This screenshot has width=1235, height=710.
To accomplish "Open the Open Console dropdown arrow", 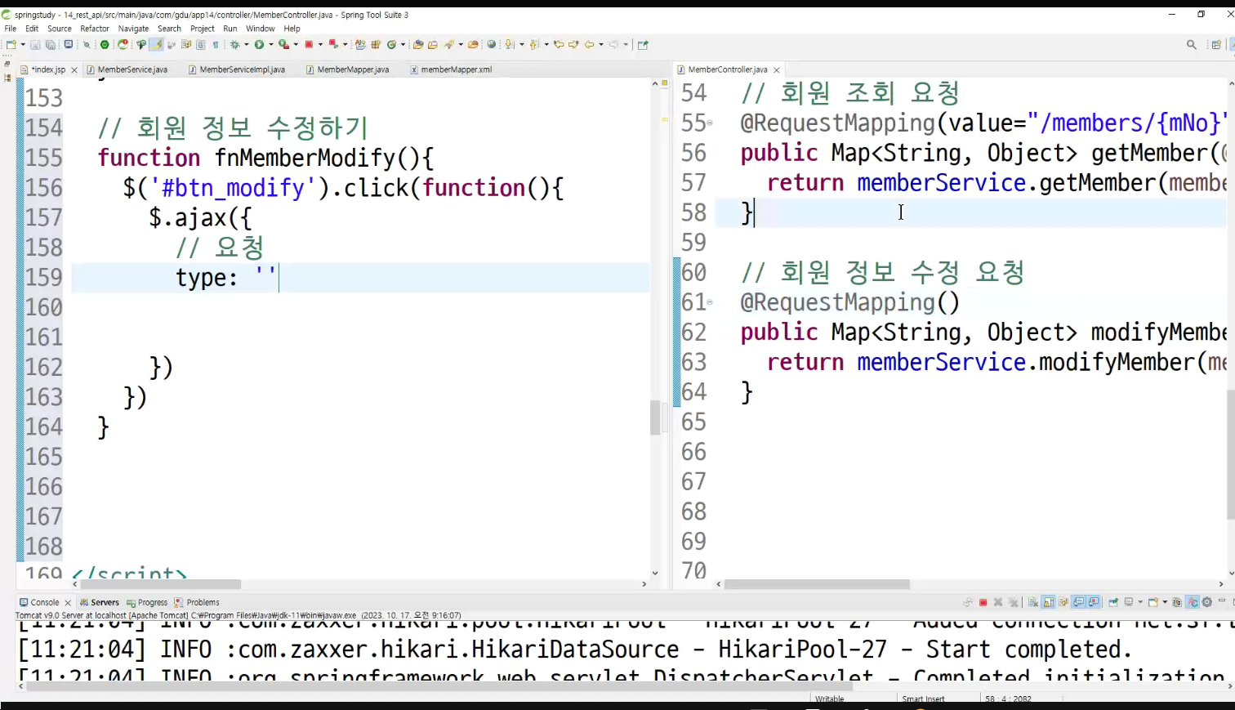I will point(1165,602).
